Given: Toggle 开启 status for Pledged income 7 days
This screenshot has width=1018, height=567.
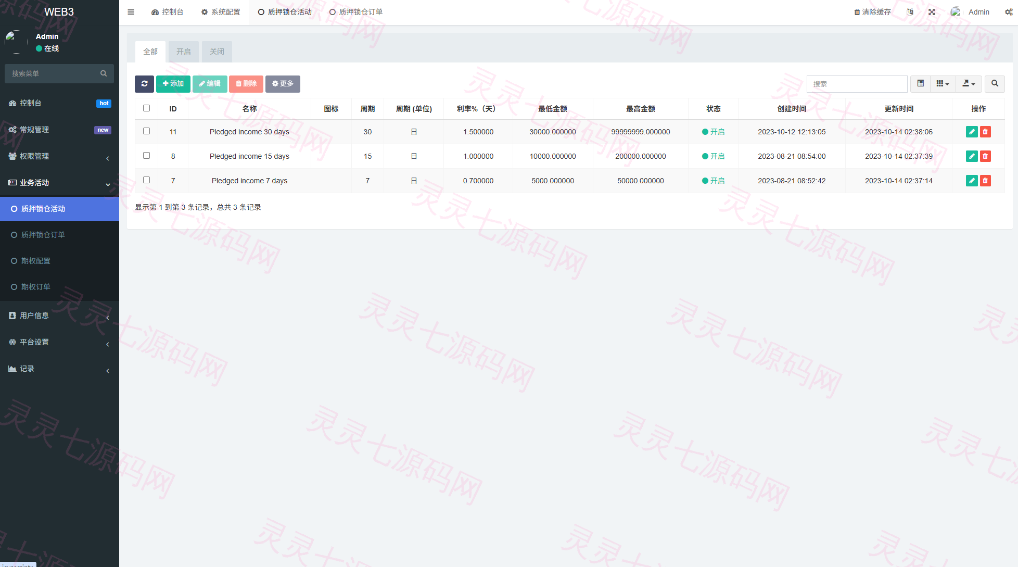Looking at the screenshot, I should (713, 181).
